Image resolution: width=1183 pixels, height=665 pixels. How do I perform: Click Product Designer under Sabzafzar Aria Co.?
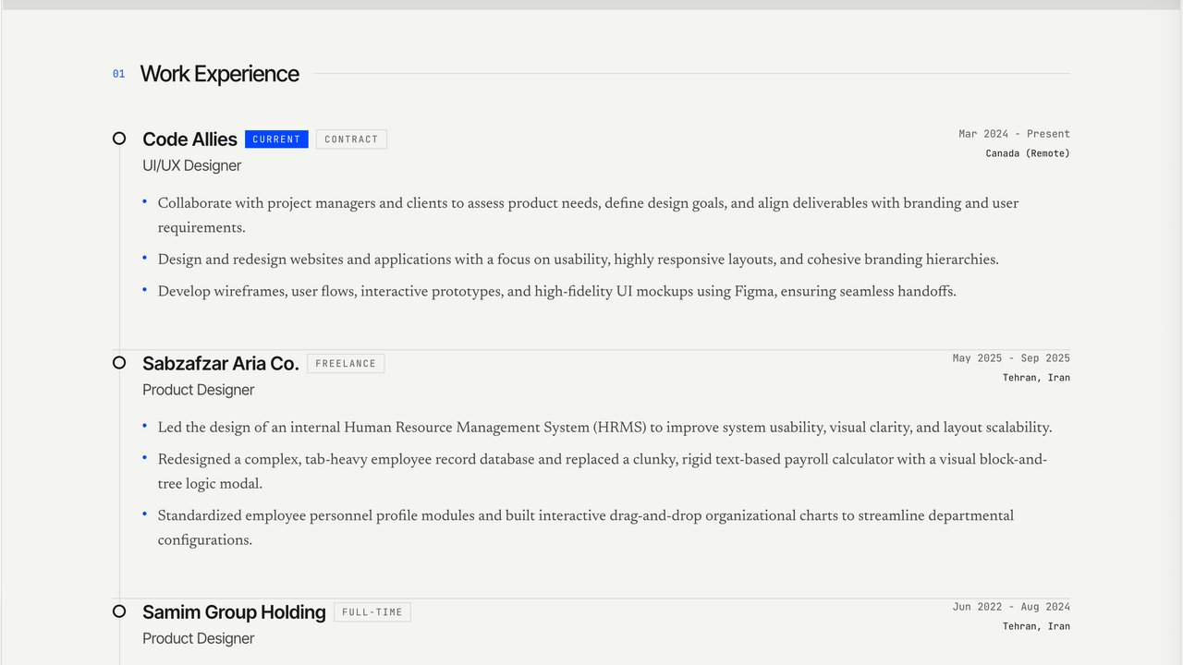tap(198, 390)
